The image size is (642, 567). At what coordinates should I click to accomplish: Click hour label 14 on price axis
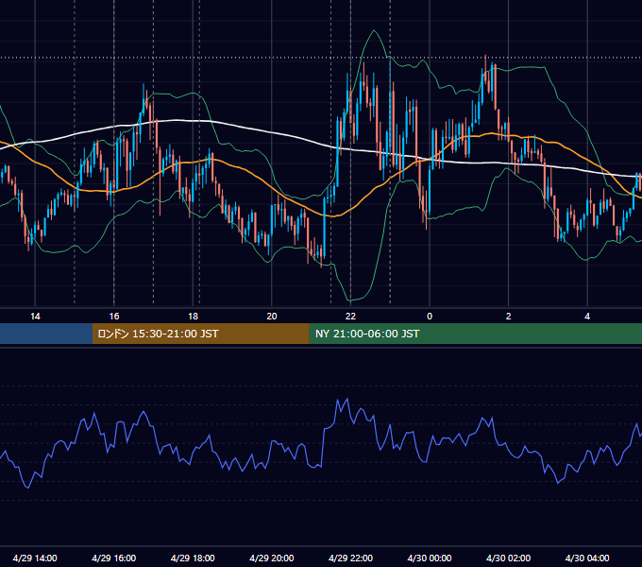point(35,317)
